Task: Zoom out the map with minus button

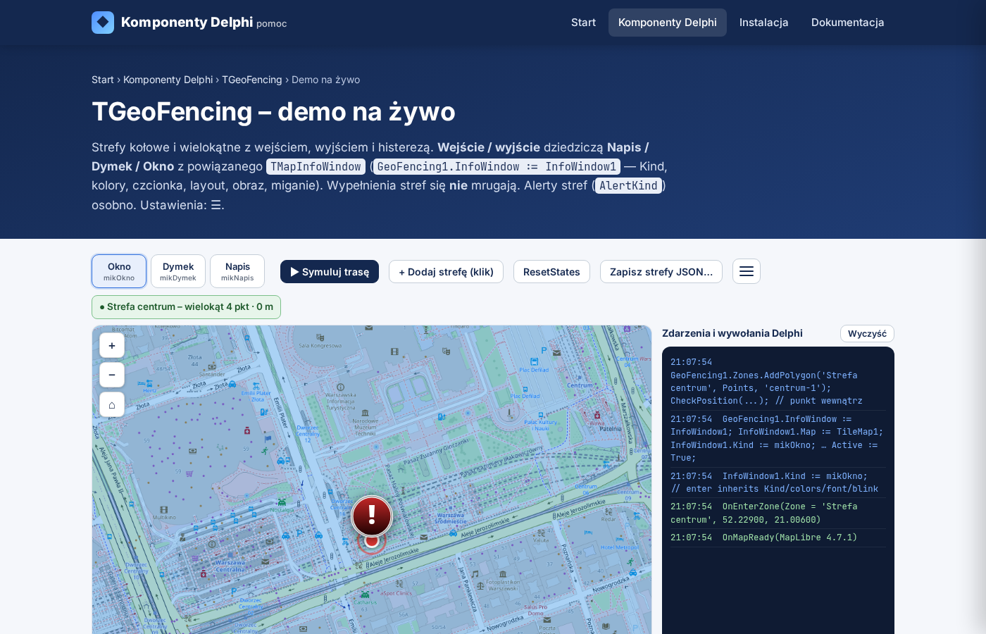Action: click(112, 375)
